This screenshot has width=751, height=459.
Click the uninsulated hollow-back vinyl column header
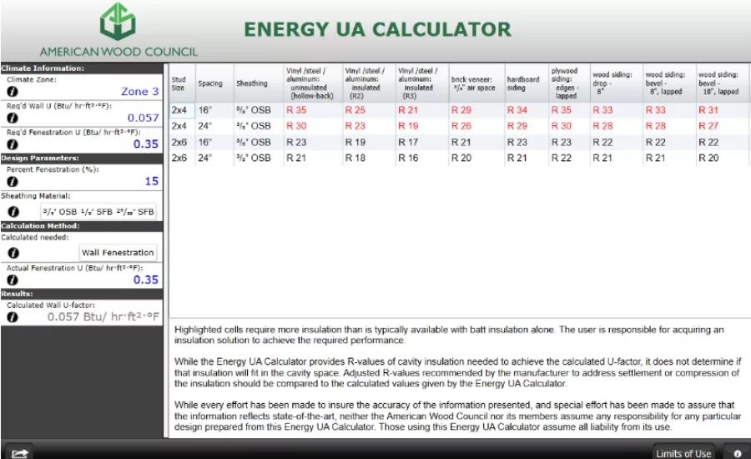(313, 83)
